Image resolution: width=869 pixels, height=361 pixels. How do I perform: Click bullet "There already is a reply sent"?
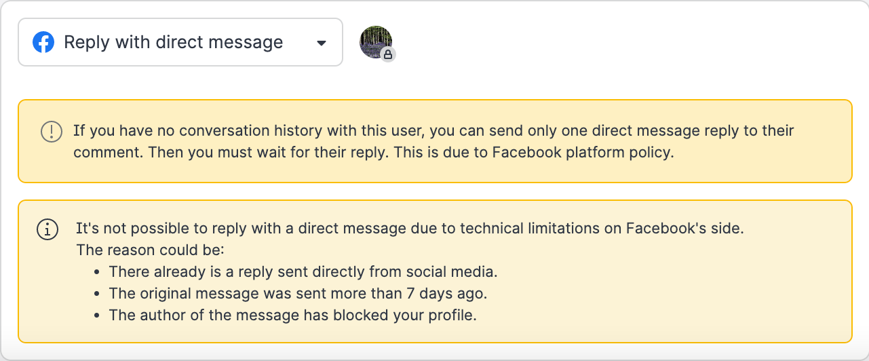303,272
